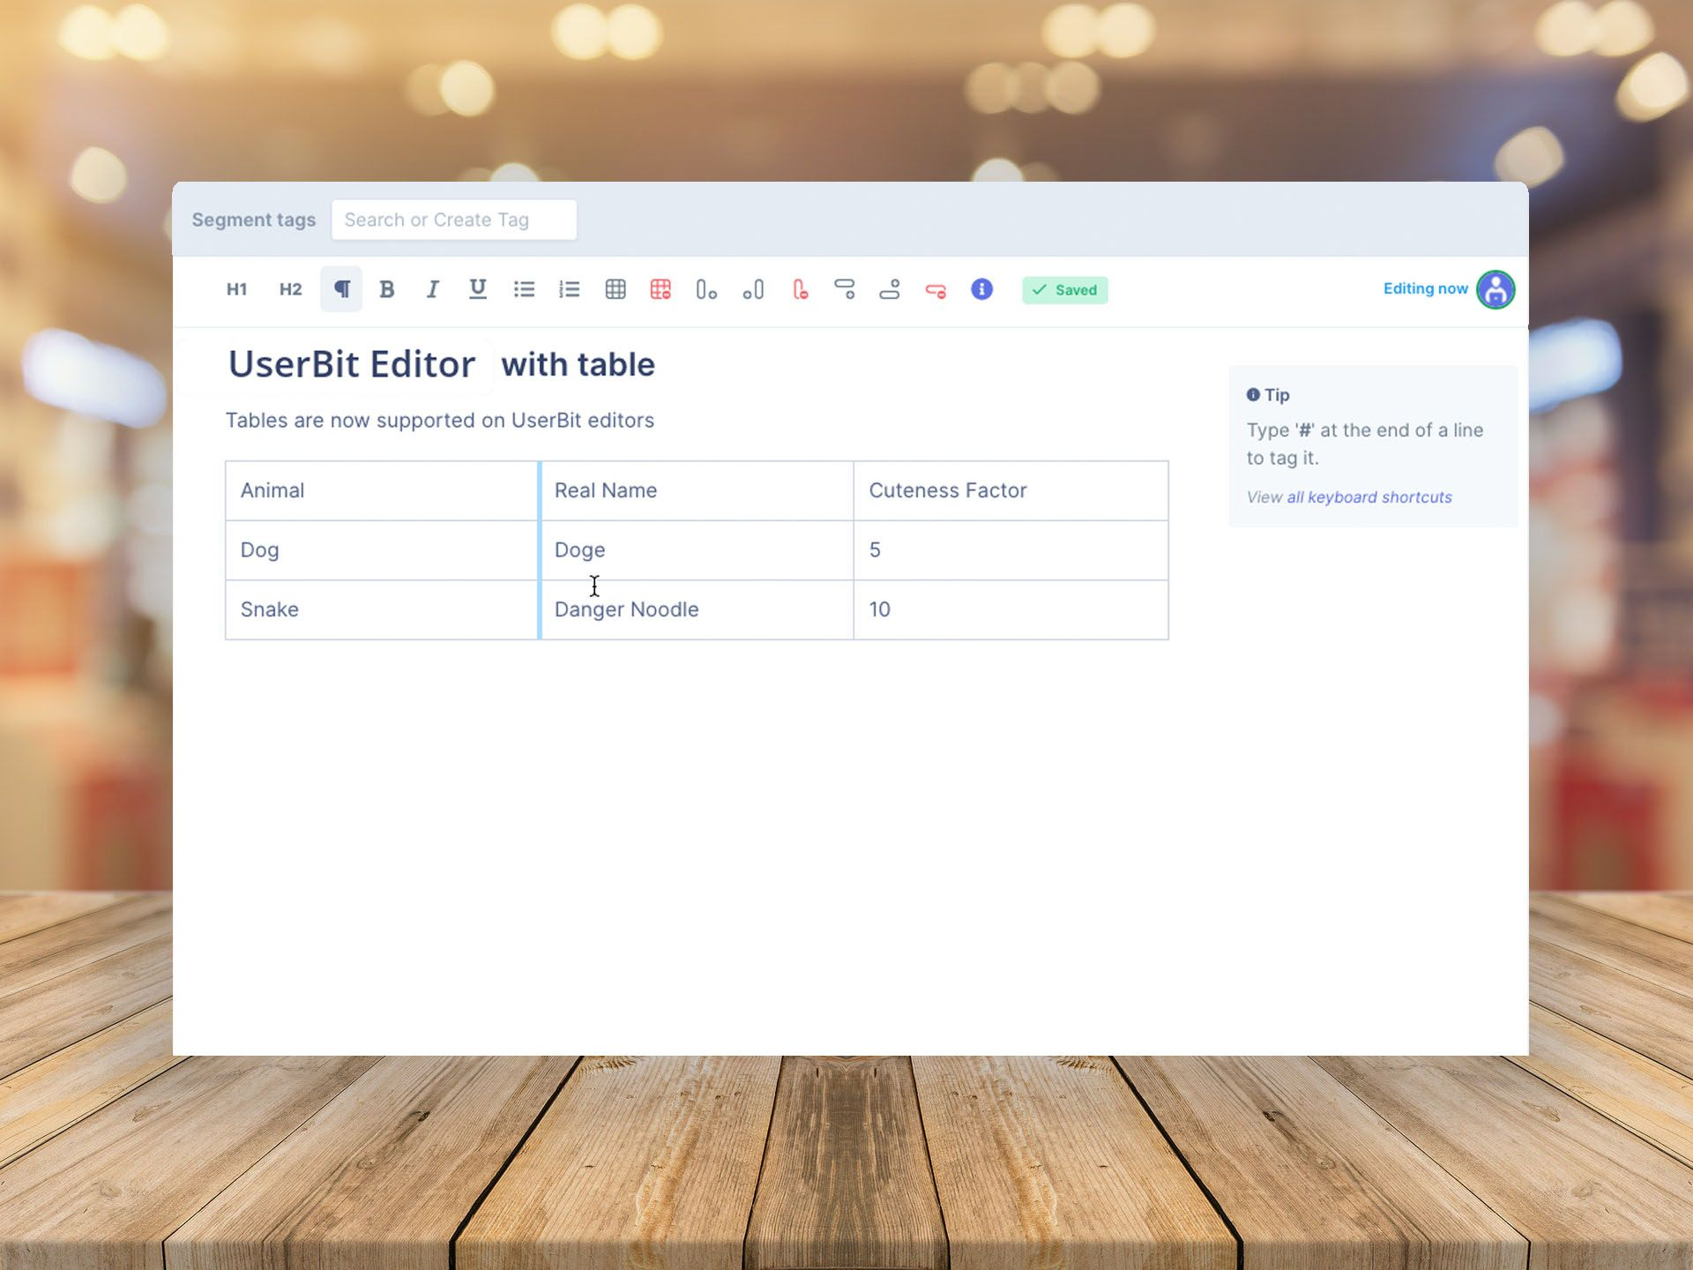Delete the table with red grid icon
This screenshot has height=1270, width=1693.
pos(660,289)
